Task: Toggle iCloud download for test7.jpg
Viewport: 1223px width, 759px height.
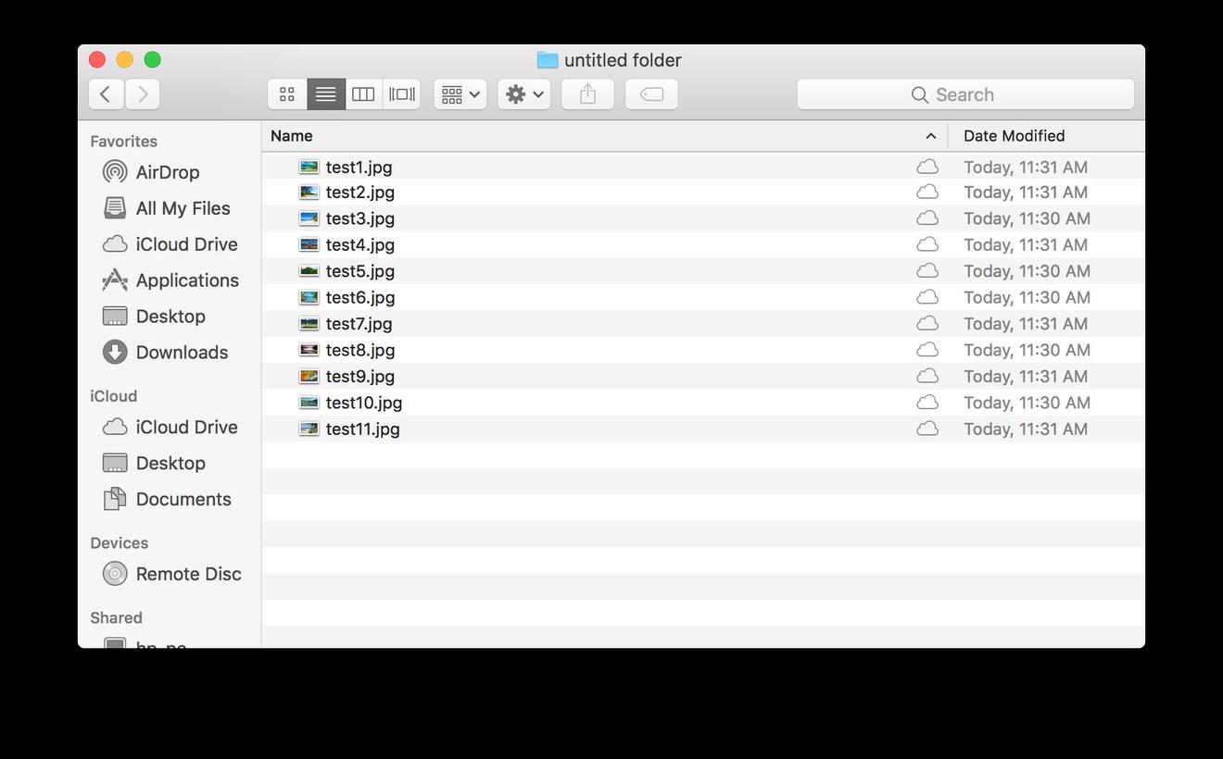Action: (927, 324)
